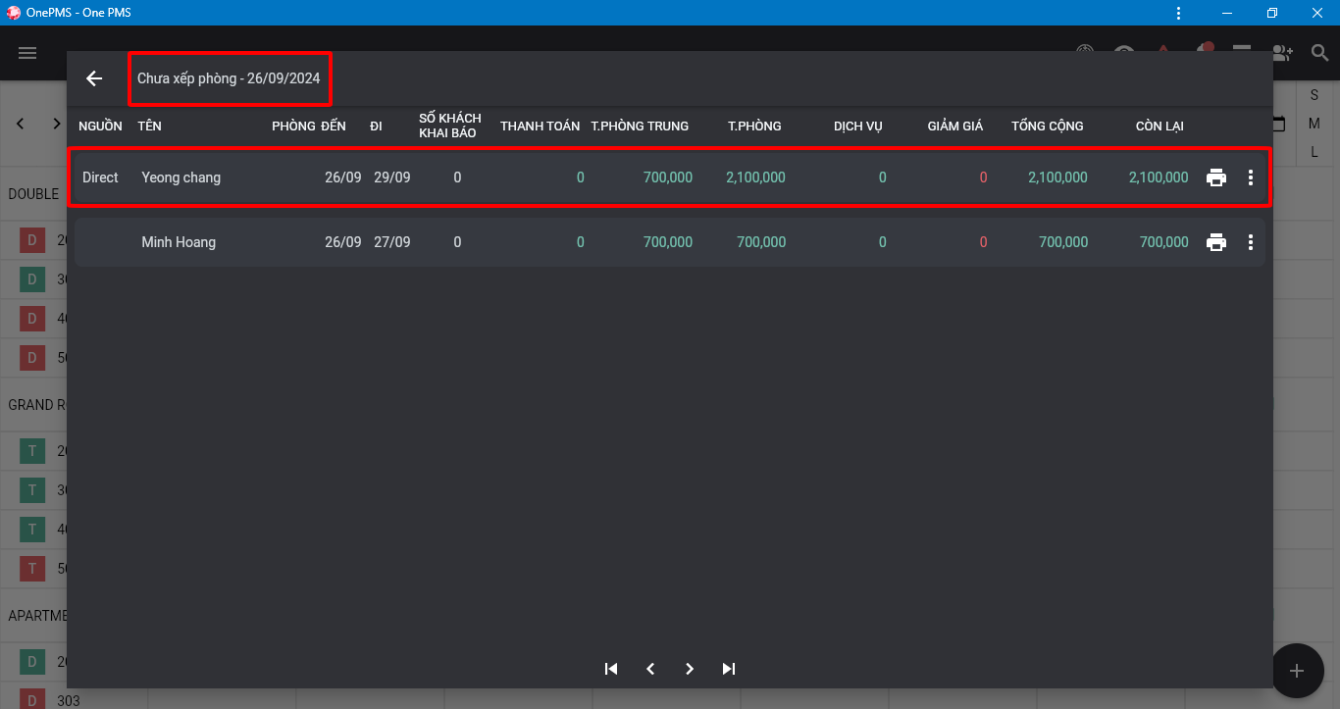Click the ĐẾN column header
The height and width of the screenshot is (709, 1340).
334,126
